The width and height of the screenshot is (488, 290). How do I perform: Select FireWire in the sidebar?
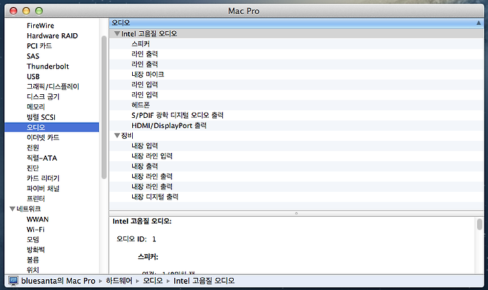coord(41,26)
